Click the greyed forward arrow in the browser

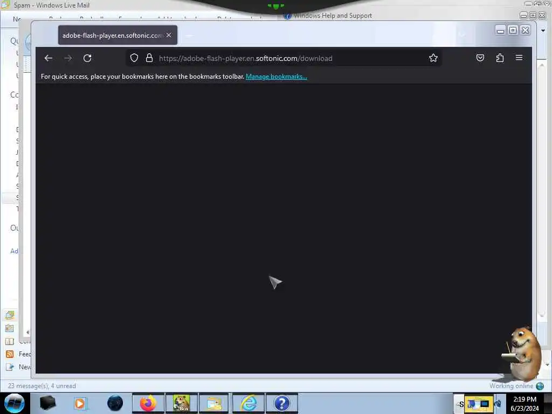coord(68,58)
